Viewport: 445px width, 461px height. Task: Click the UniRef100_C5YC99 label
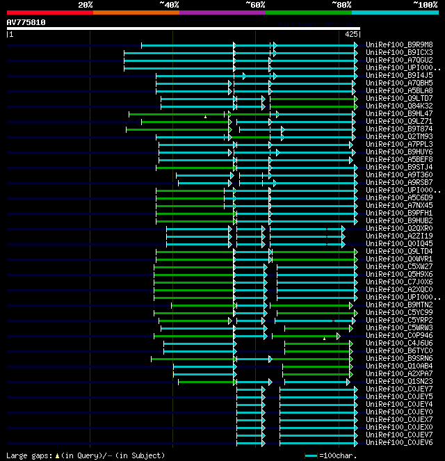coord(399,312)
